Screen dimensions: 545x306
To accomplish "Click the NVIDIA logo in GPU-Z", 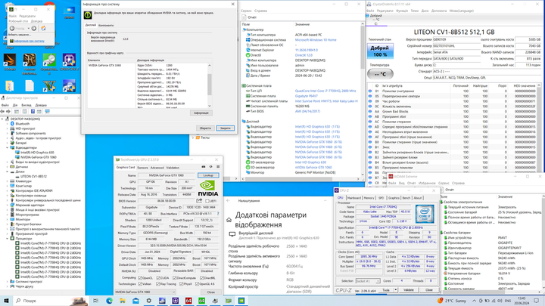I will coord(208,188).
